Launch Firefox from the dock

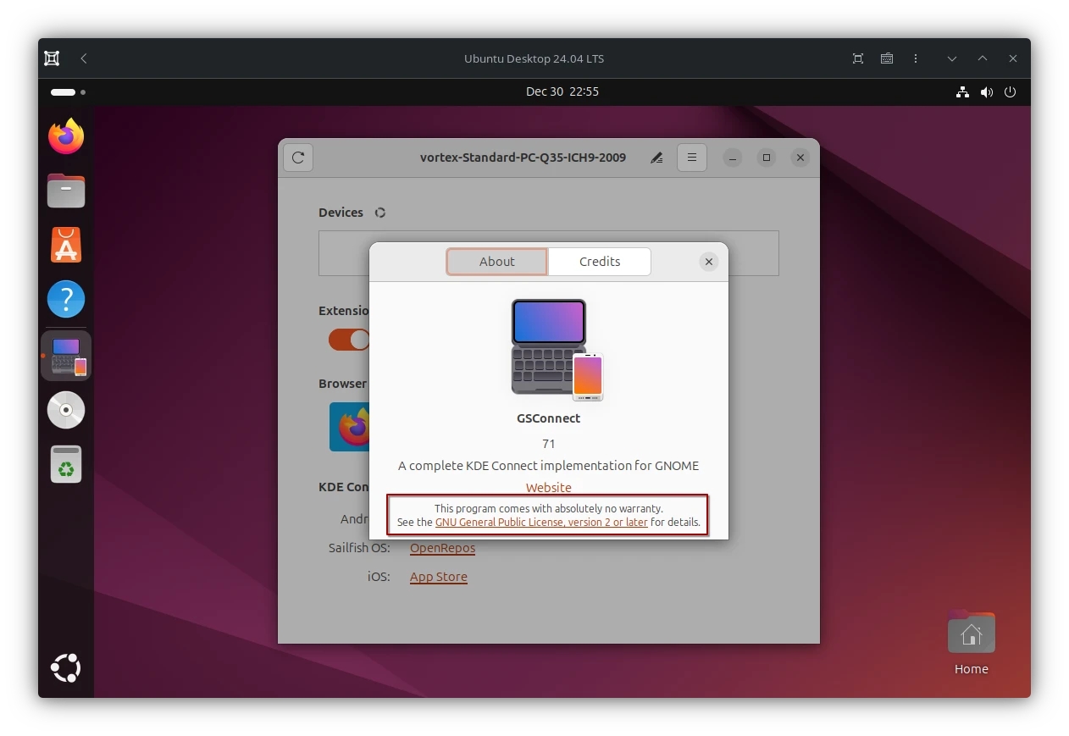click(65, 136)
